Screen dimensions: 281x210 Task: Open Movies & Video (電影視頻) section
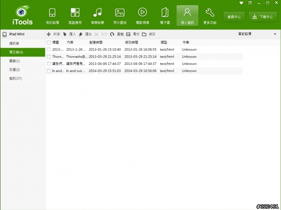[x=142, y=16]
